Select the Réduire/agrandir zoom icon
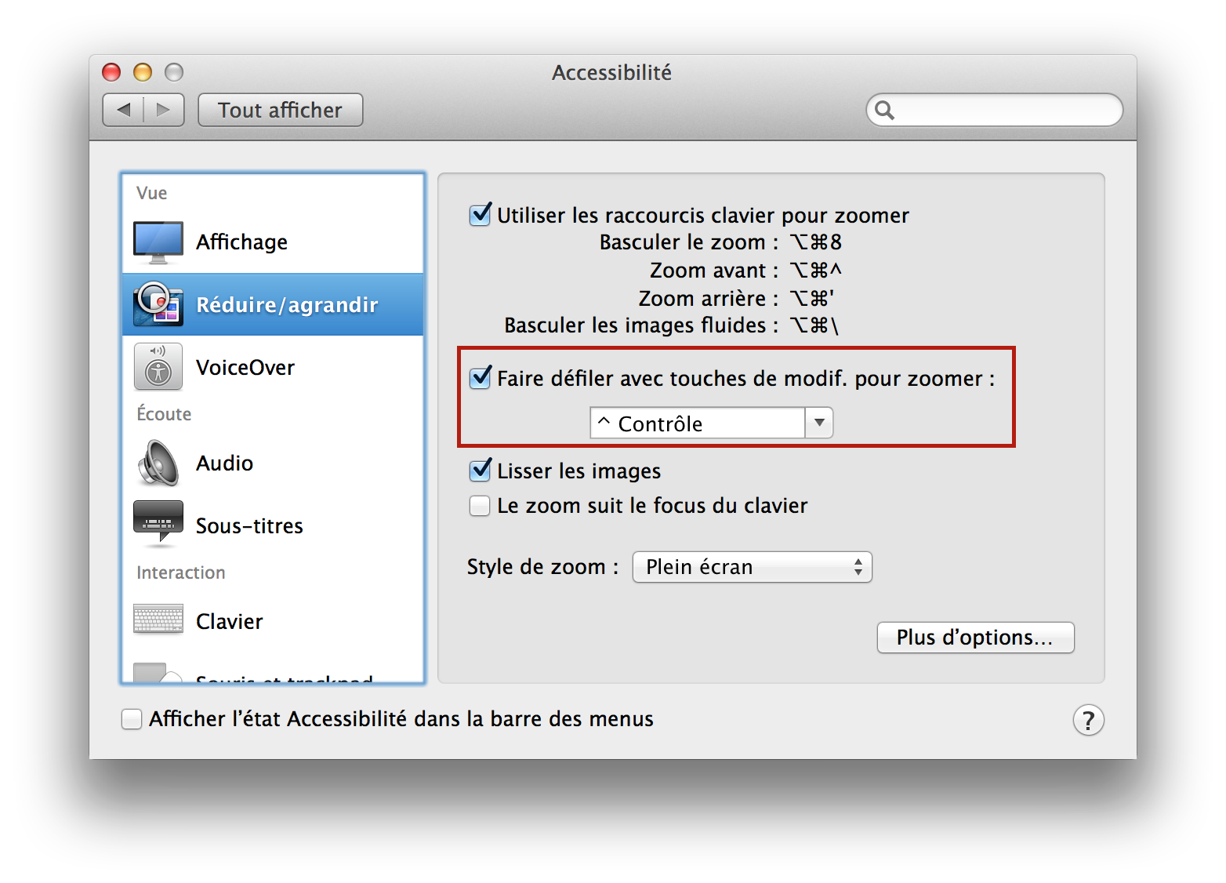The image size is (1226, 883). point(158,304)
